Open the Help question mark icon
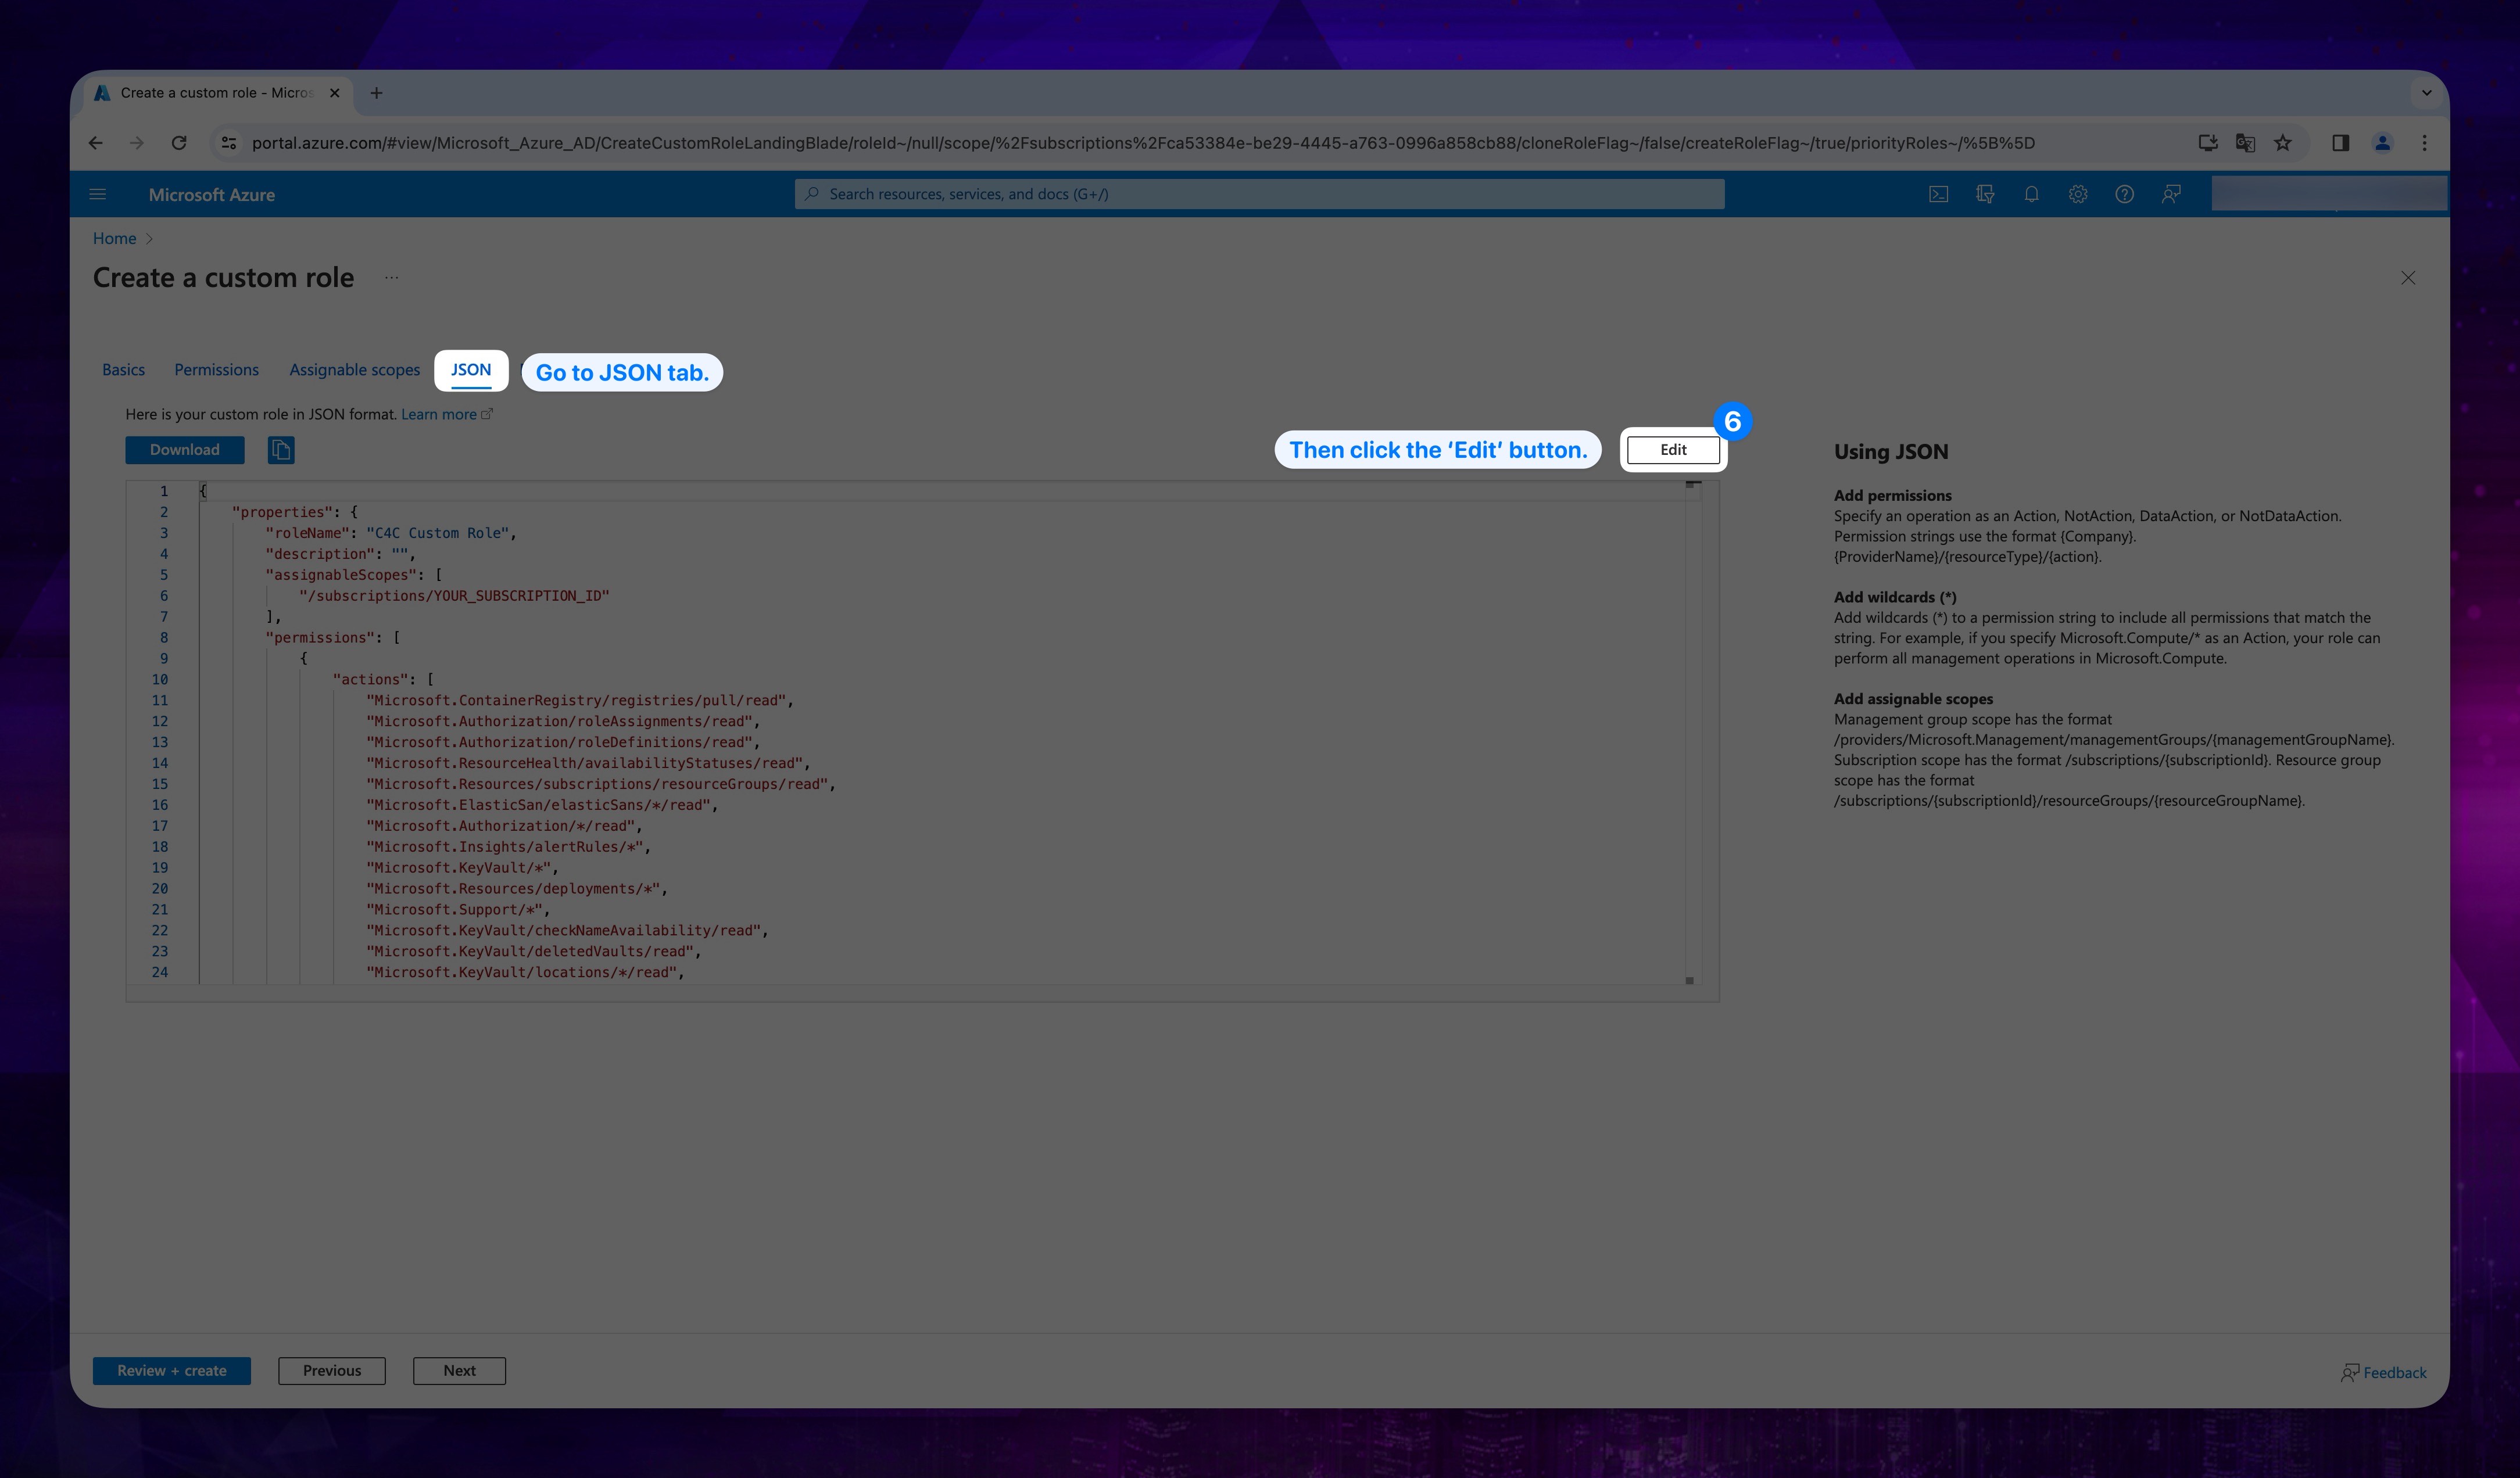2520x1478 pixels. click(2124, 194)
